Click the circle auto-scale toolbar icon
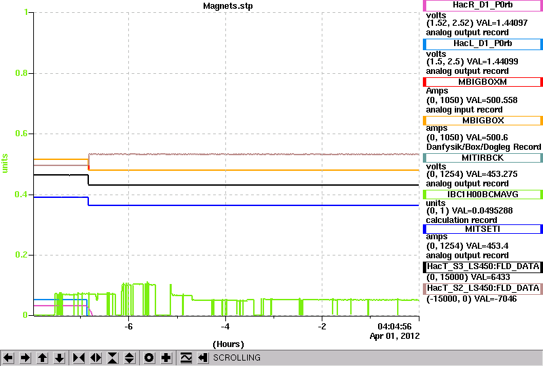The height and width of the screenshot is (366, 543). click(149, 358)
